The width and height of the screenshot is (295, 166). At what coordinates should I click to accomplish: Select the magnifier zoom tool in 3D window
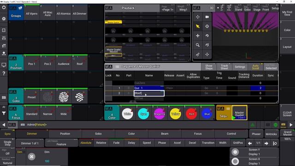[x=198, y=45]
